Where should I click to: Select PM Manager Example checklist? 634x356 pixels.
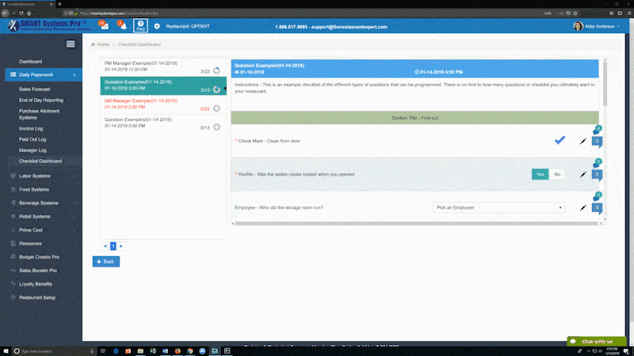[x=163, y=67]
